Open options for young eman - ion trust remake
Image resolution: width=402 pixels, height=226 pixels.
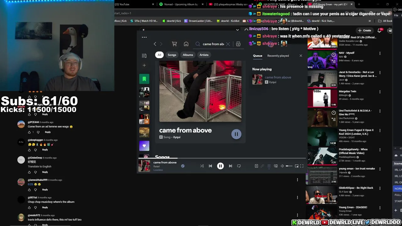[380, 169]
